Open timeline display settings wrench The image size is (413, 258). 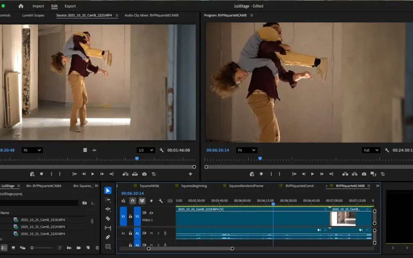[161, 201]
